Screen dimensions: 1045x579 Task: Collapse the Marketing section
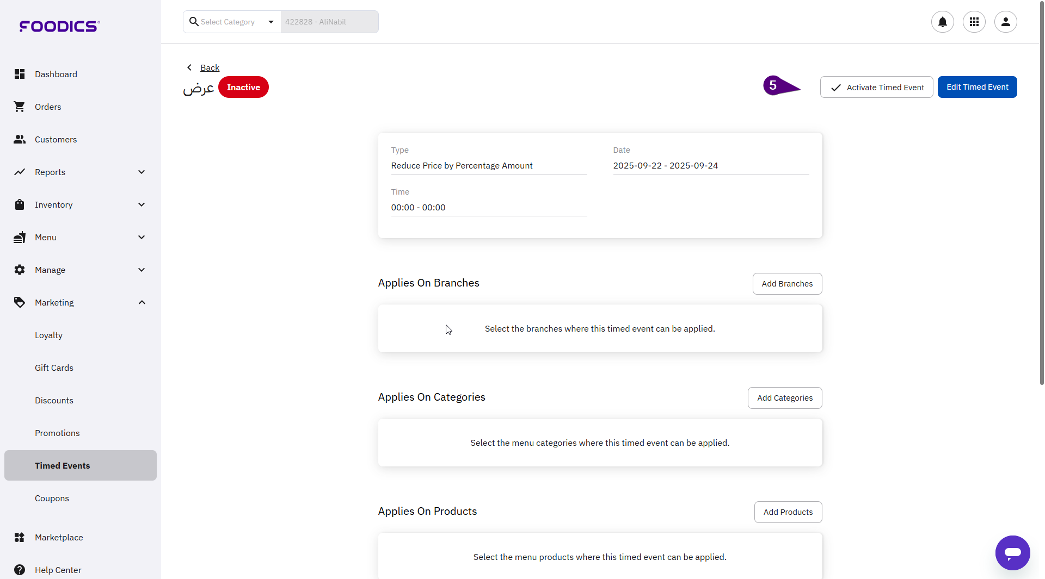coord(142,302)
